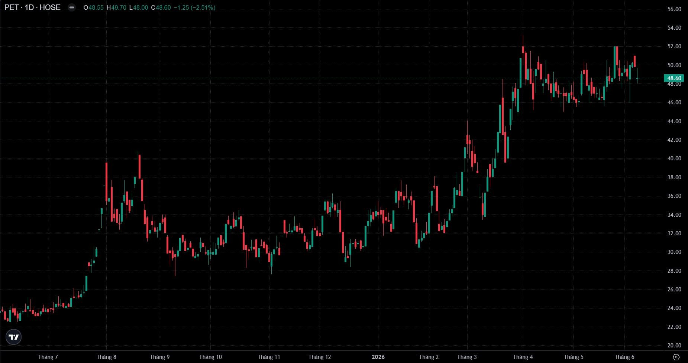
Task: Click the TradingView logo icon
Action: pyautogui.click(x=14, y=337)
